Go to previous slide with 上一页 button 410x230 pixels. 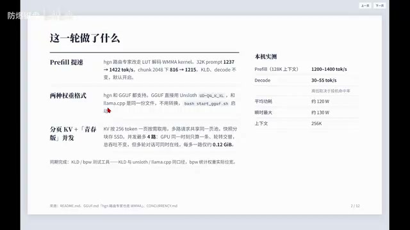365,6
